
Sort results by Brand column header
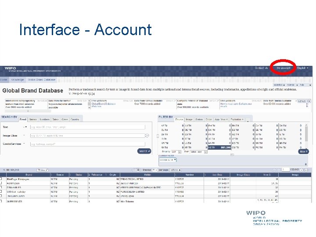coord(29,175)
